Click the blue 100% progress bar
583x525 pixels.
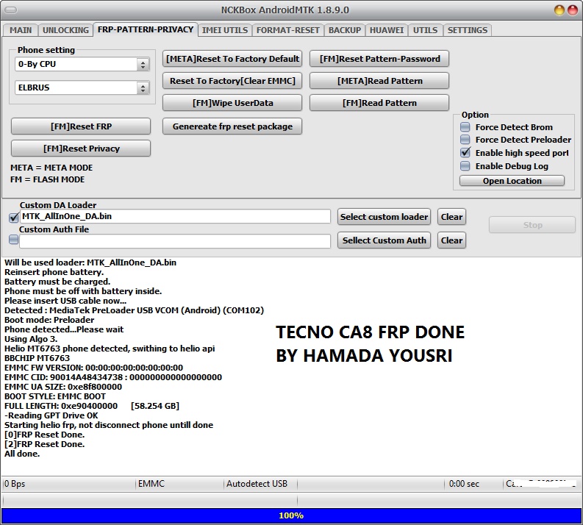pos(291,515)
